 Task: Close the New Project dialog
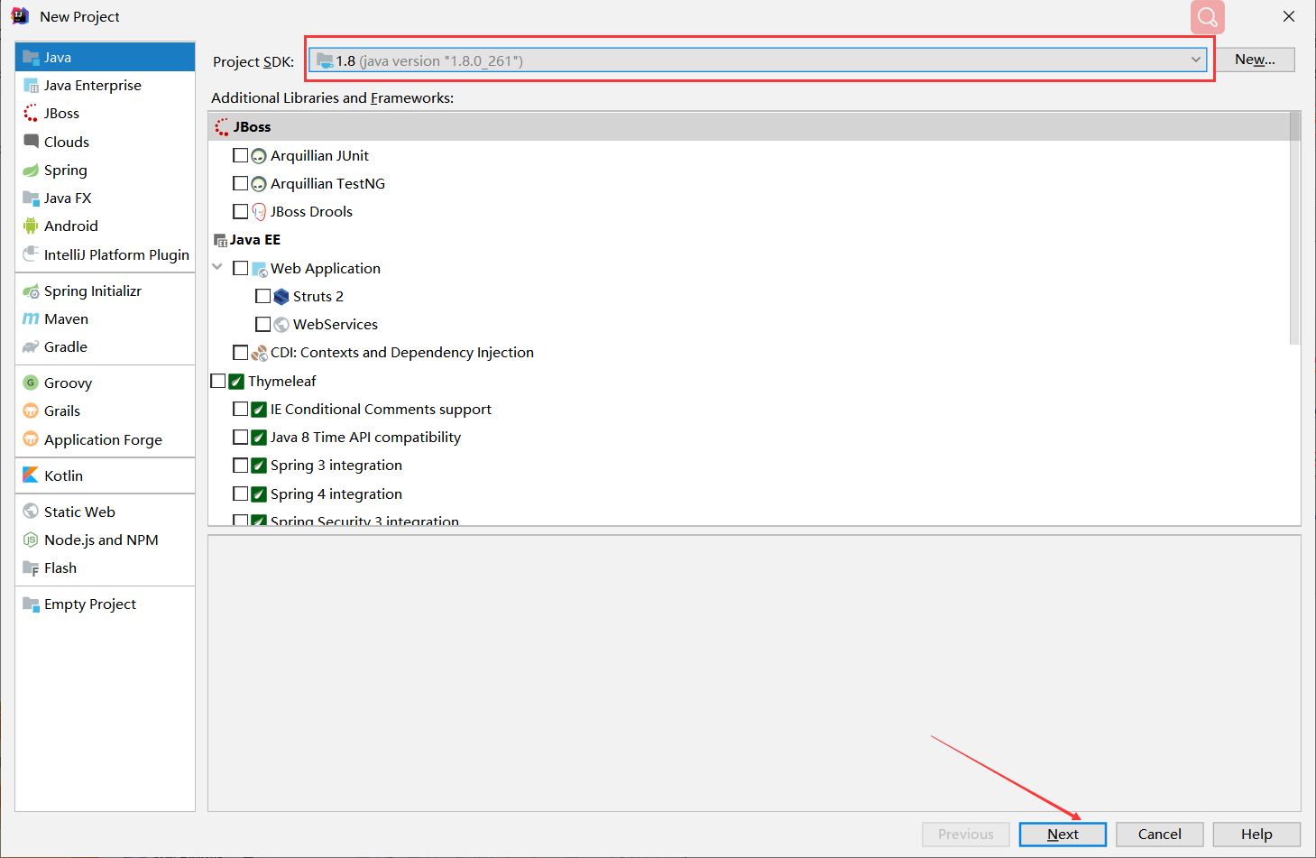(1289, 16)
